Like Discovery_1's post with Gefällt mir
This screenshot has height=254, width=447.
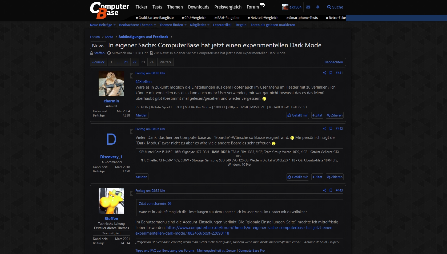(x=297, y=177)
